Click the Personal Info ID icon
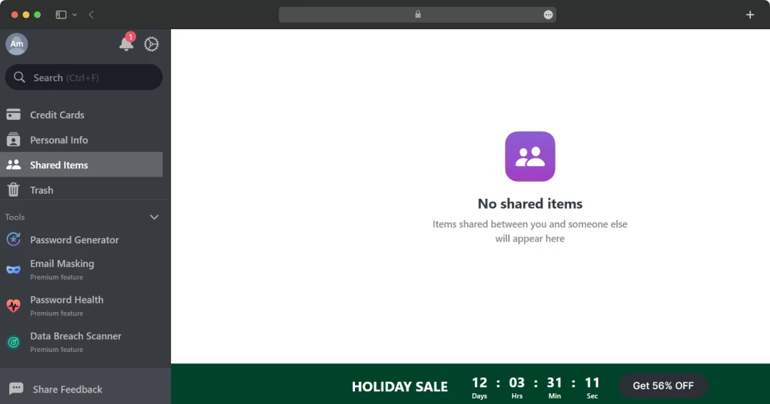The image size is (770, 404). [x=14, y=140]
